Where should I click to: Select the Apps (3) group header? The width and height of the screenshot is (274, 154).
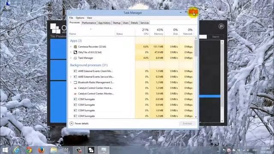[76, 41]
